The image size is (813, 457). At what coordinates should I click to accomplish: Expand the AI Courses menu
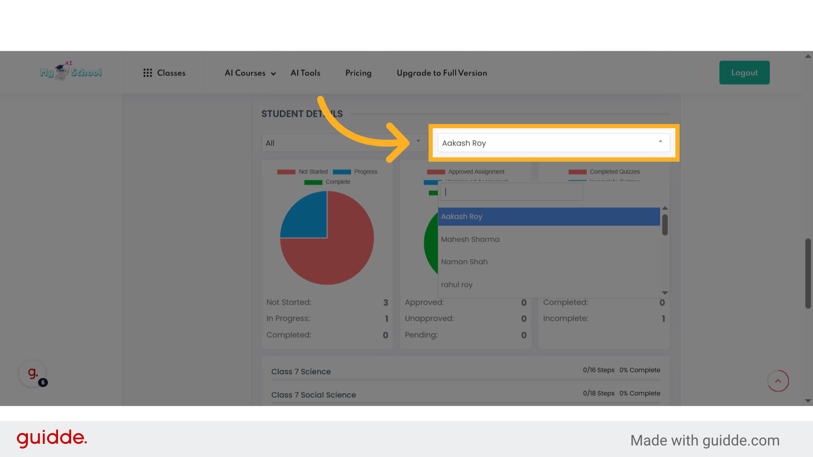click(x=250, y=73)
